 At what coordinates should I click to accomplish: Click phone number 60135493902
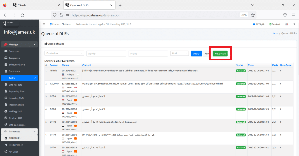69,71
